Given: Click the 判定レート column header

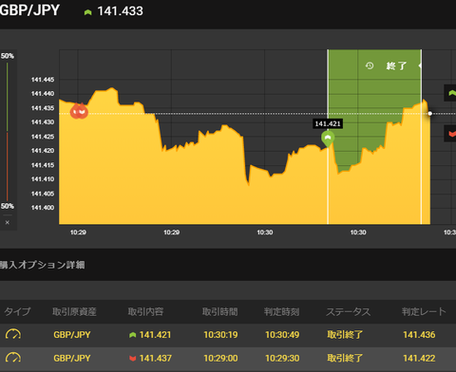Looking at the screenshot, I should pos(424,312).
